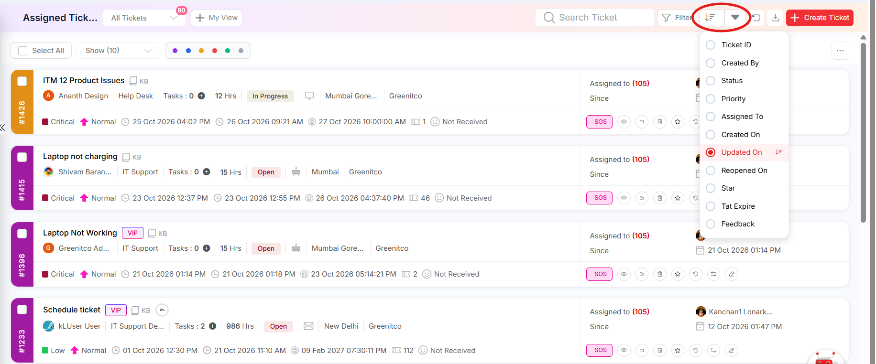Check the ticket #1415 checkbox
This screenshot has width=876, height=364.
coord(22,157)
